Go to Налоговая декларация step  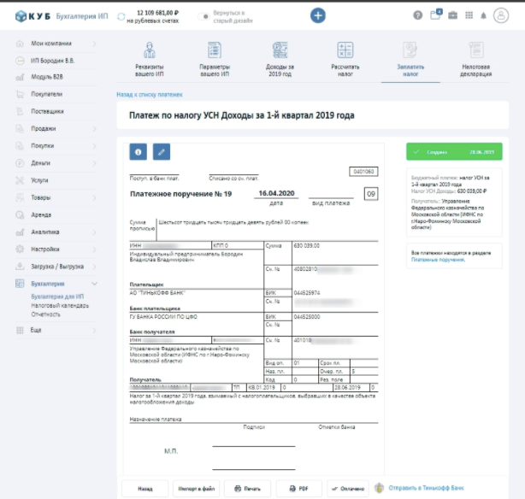click(475, 59)
